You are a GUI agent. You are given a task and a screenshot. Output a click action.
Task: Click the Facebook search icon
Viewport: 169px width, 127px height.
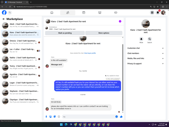point(10,13)
